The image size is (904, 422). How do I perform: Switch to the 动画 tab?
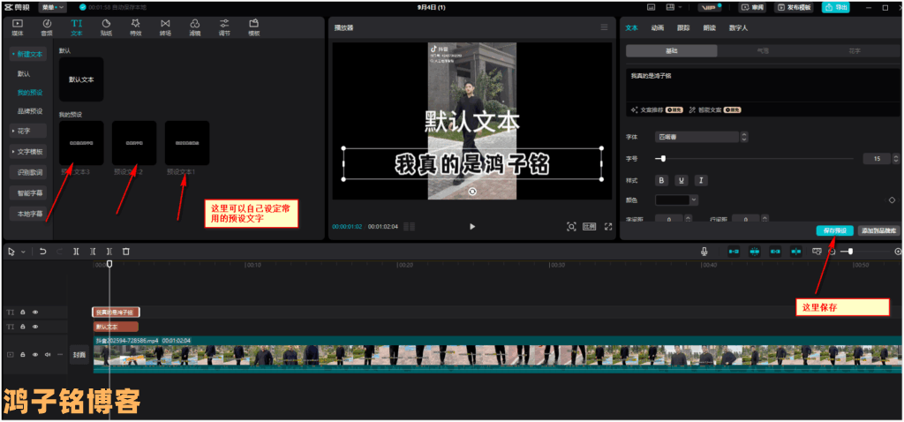(x=658, y=27)
